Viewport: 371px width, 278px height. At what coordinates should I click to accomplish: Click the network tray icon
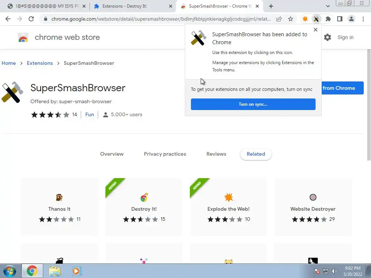[326, 271]
